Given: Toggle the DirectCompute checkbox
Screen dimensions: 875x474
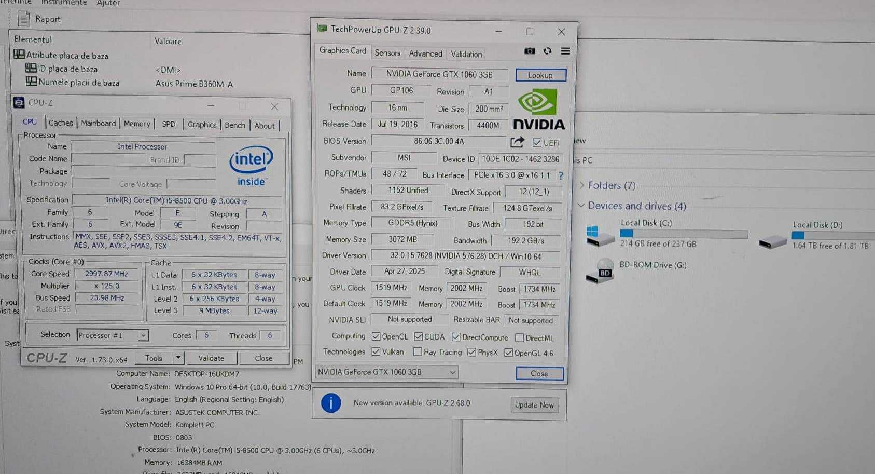Looking at the screenshot, I should coord(456,337).
